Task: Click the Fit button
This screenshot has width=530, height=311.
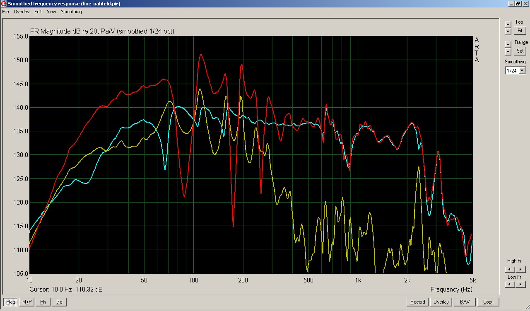Action: point(520,31)
